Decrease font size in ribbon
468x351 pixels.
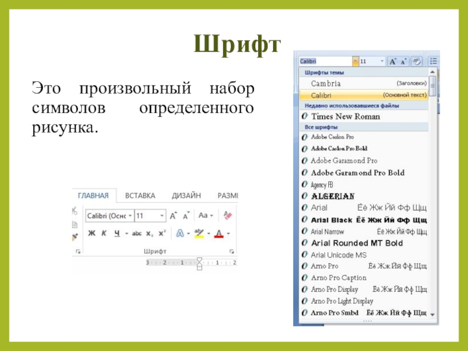point(186,215)
